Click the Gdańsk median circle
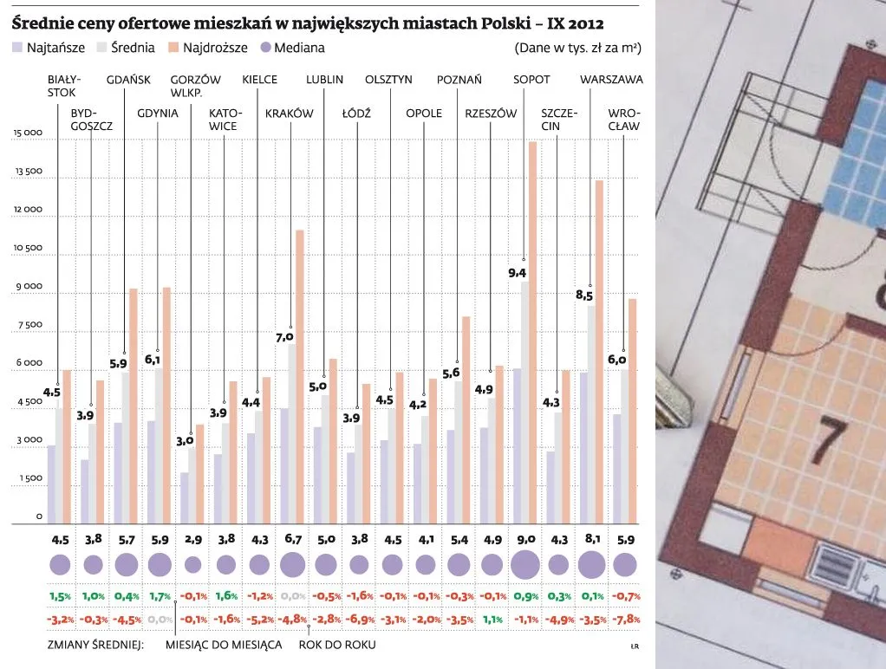This screenshot has width=886, height=669. tap(127, 564)
